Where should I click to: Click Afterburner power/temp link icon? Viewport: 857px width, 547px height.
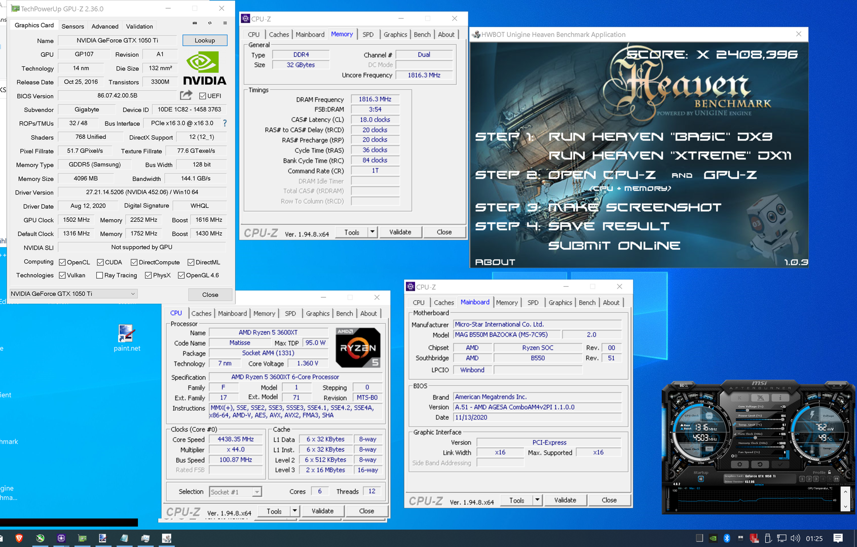click(x=734, y=424)
